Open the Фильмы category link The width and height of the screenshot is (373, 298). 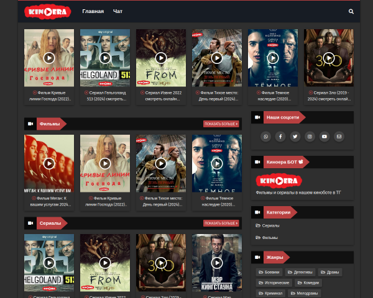click(x=267, y=238)
